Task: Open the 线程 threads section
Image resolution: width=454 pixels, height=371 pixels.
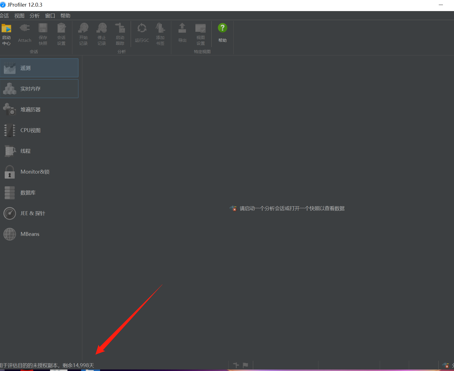Action: tap(39, 151)
